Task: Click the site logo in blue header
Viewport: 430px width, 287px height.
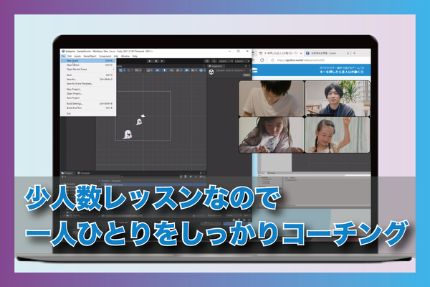Action: pos(255,70)
